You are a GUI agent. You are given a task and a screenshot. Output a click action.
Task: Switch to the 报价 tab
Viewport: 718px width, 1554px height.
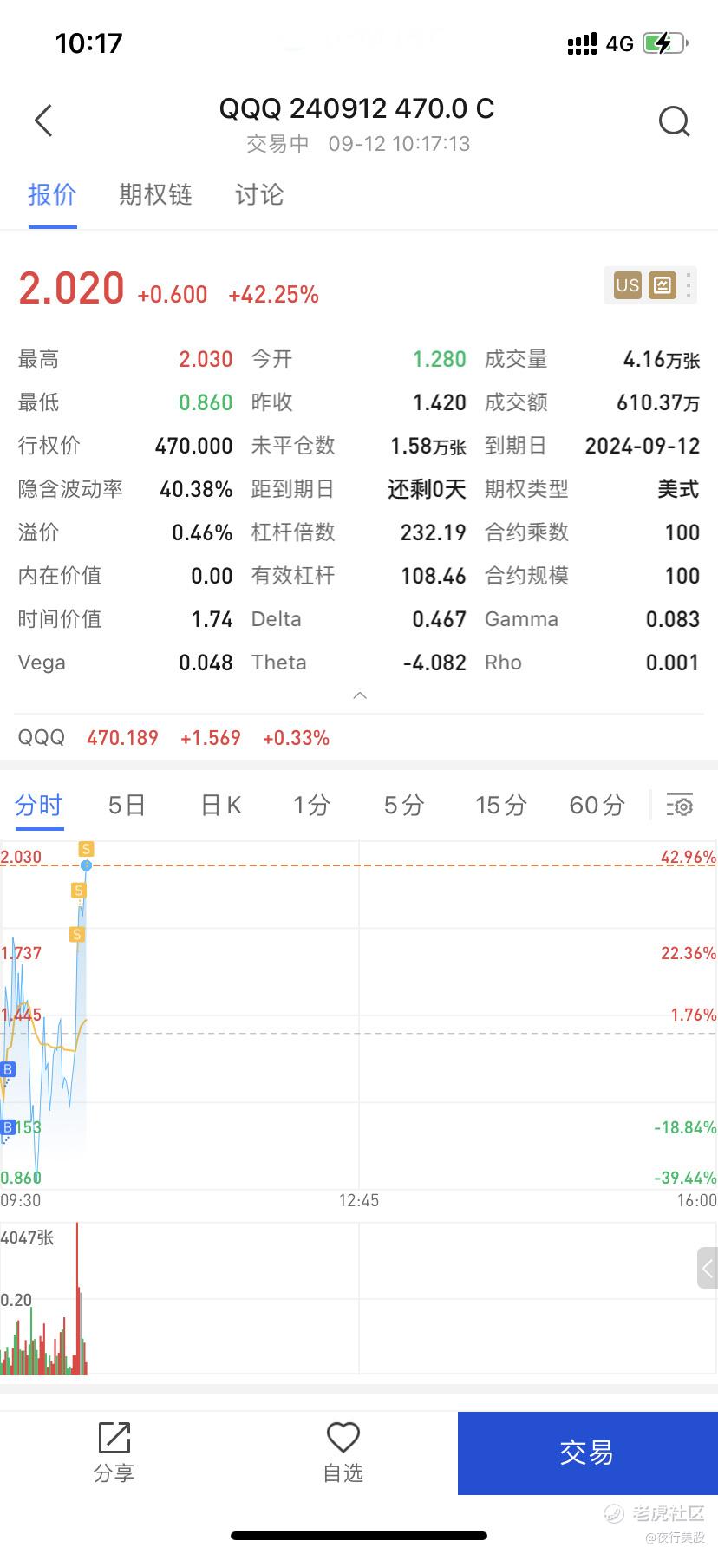coord(52,195)
